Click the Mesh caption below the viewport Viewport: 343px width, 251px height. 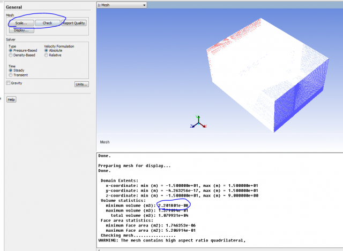click(105, 142)
